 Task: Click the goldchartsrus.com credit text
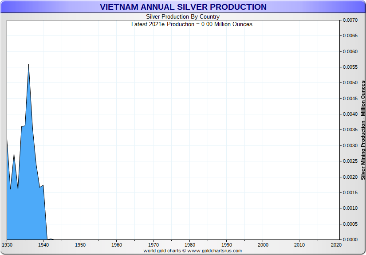click(193, 251)
